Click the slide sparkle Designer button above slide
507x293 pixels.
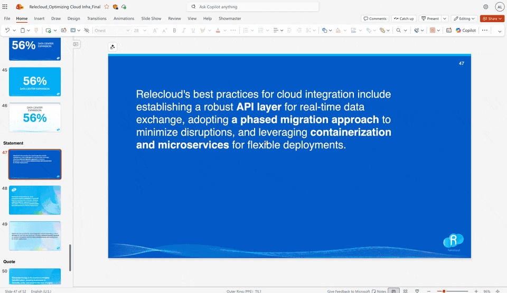coord(112,47)
